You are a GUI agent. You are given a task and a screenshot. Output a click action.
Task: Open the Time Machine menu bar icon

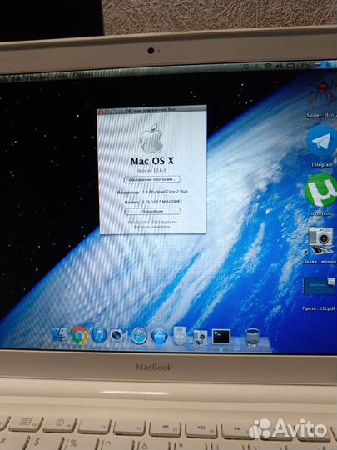coord(245,67)
